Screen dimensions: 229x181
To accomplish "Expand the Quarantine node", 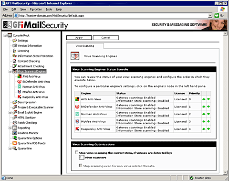I will tap(10, 148).
